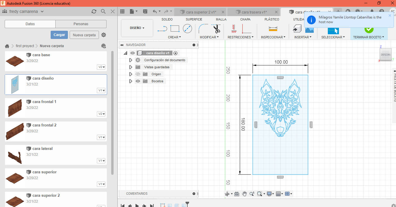Switch to the MALLA ribbon tab
The width and height of the screenshot is (396, 207).
coord(221,19)
